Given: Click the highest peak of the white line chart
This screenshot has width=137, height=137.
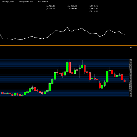Looking at the screenshot, I should (x=67, y=27).
